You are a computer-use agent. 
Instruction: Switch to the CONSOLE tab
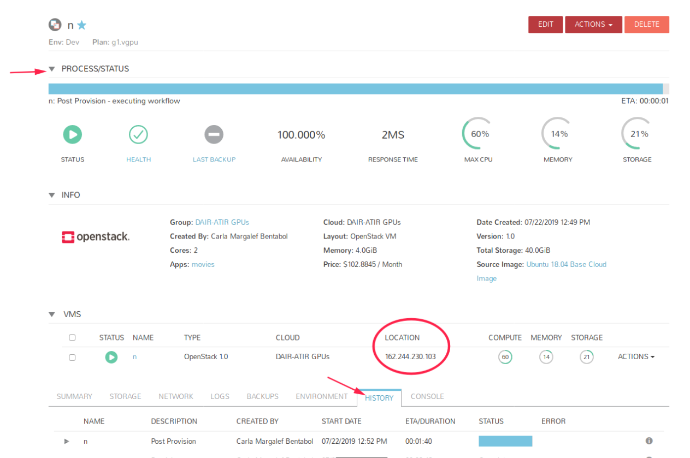coord(427,397)
